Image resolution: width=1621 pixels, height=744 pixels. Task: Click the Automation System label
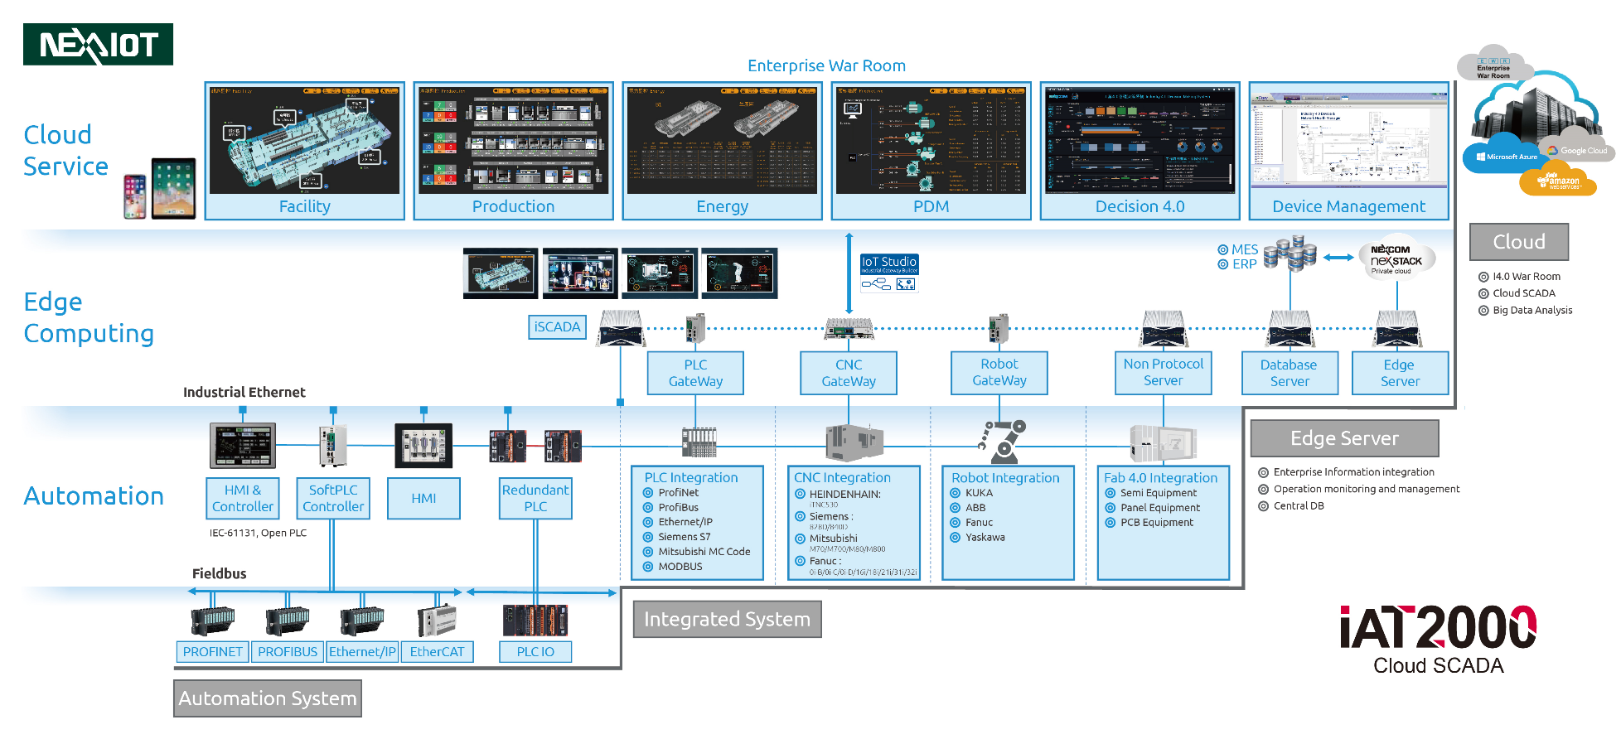click(268, 698)
